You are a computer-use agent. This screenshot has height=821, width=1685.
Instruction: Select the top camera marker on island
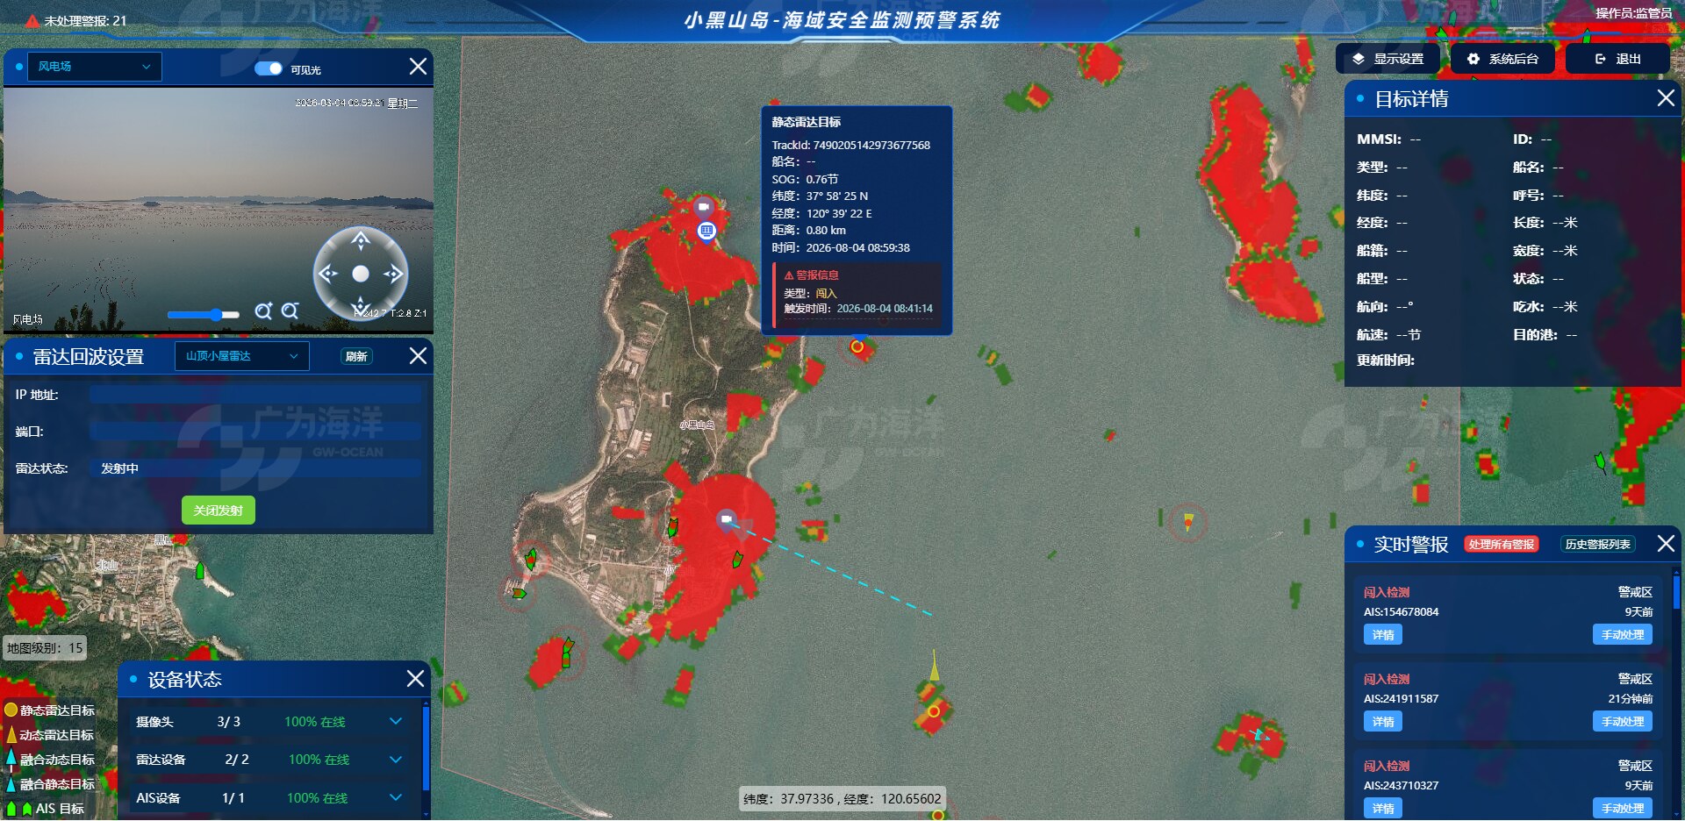(x=703, y=208)
